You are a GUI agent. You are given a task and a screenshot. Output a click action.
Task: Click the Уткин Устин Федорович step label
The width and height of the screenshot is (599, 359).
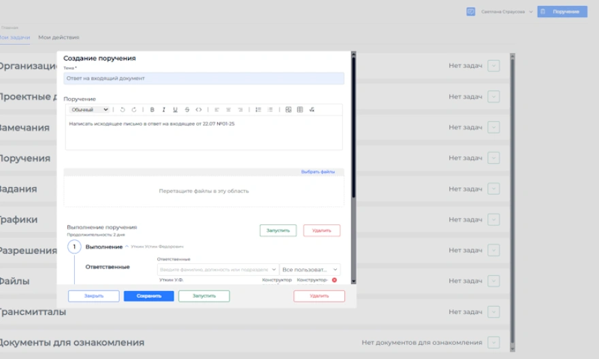(157, 247)
